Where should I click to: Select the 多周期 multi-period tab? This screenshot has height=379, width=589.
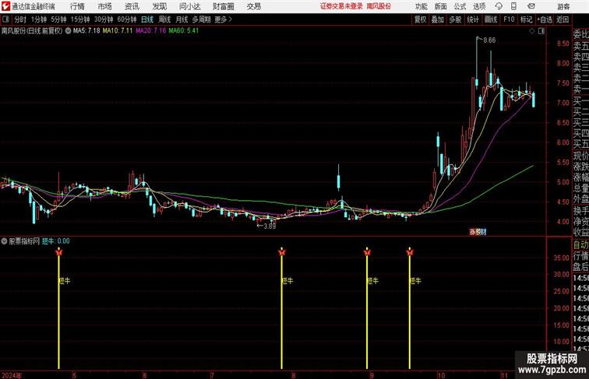201,19
